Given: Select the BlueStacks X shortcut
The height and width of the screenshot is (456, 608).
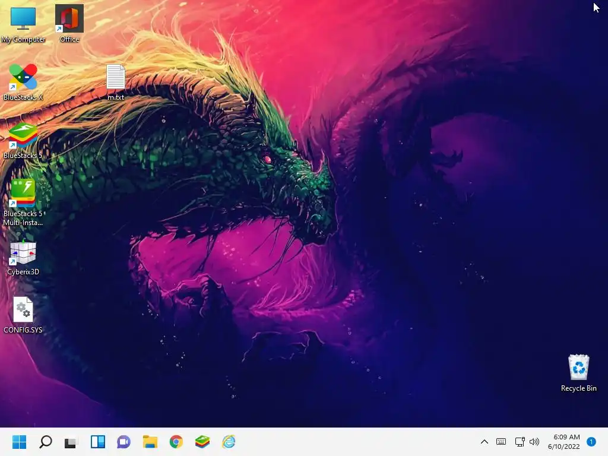Looking at the screenshot, I should pyautogui.click(x=23, y=82).
